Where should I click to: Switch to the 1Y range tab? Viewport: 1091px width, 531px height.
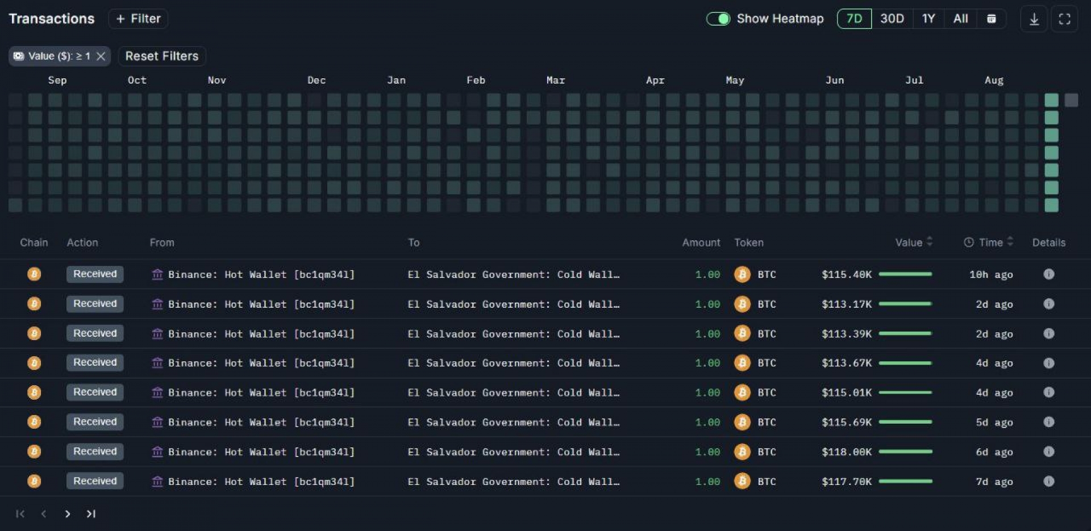tap(928, 19)
